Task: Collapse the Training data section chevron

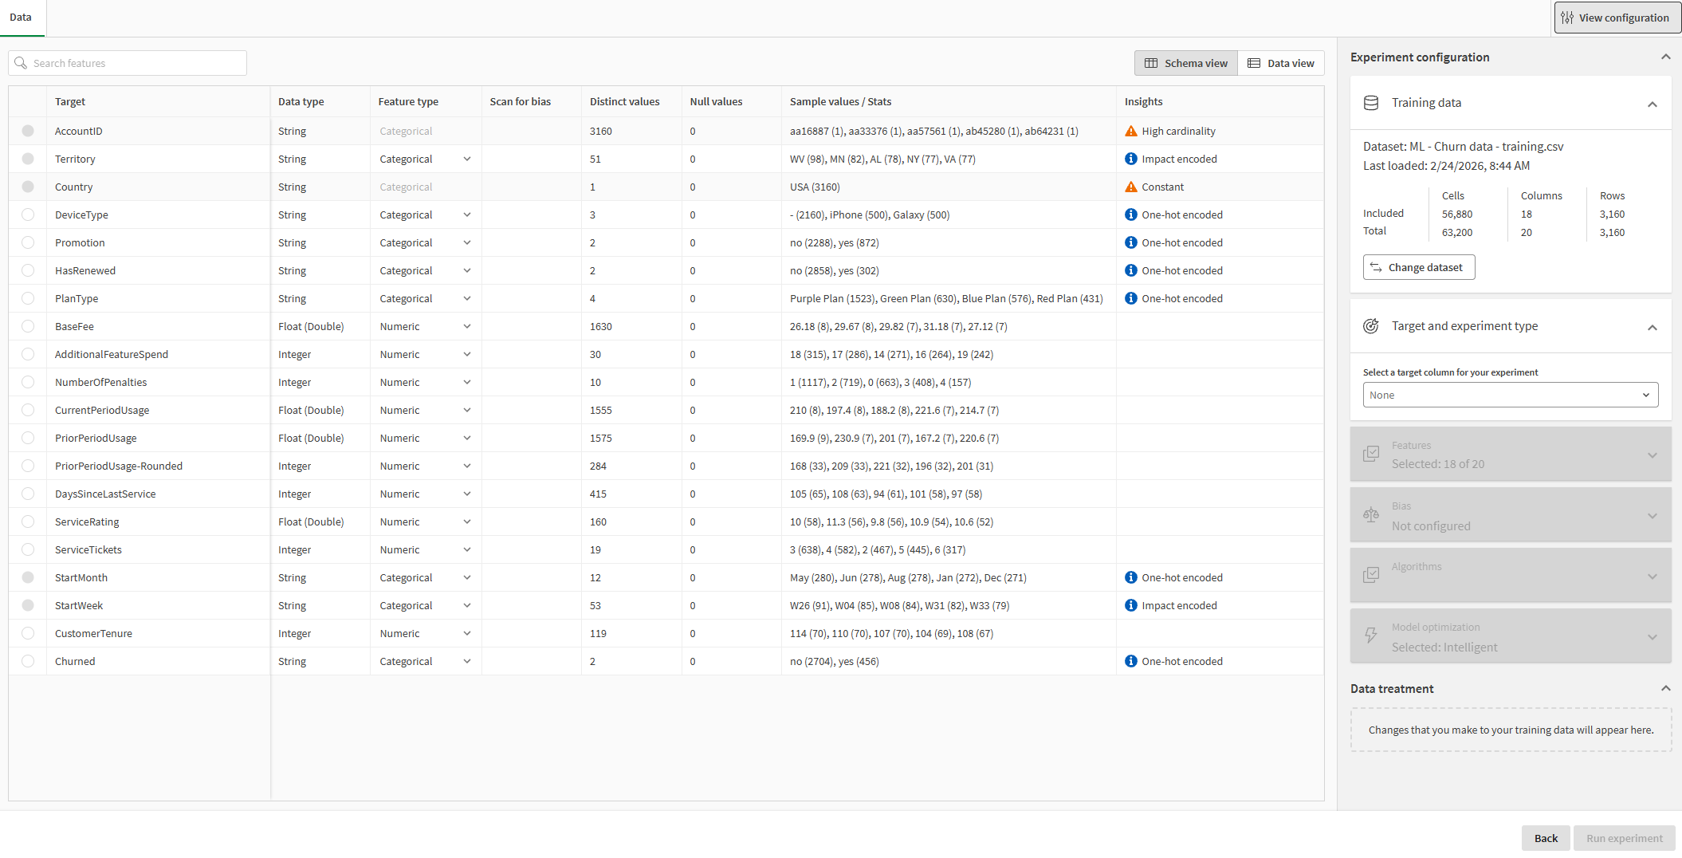Action: tap(1652, 102)
